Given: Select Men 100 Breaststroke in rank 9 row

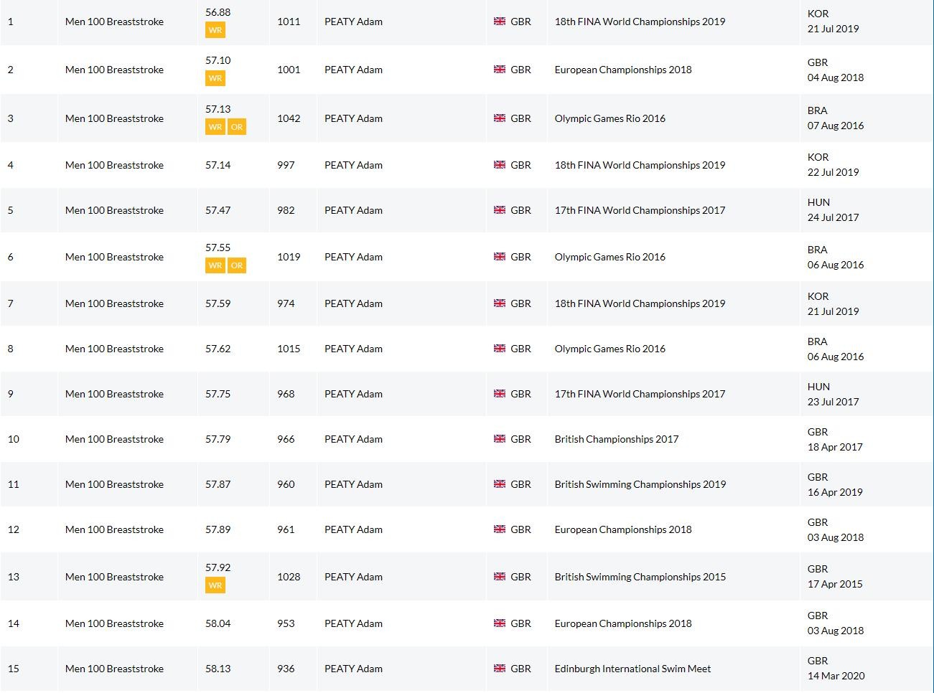Looking at the screenshot, I should (114, 394).
